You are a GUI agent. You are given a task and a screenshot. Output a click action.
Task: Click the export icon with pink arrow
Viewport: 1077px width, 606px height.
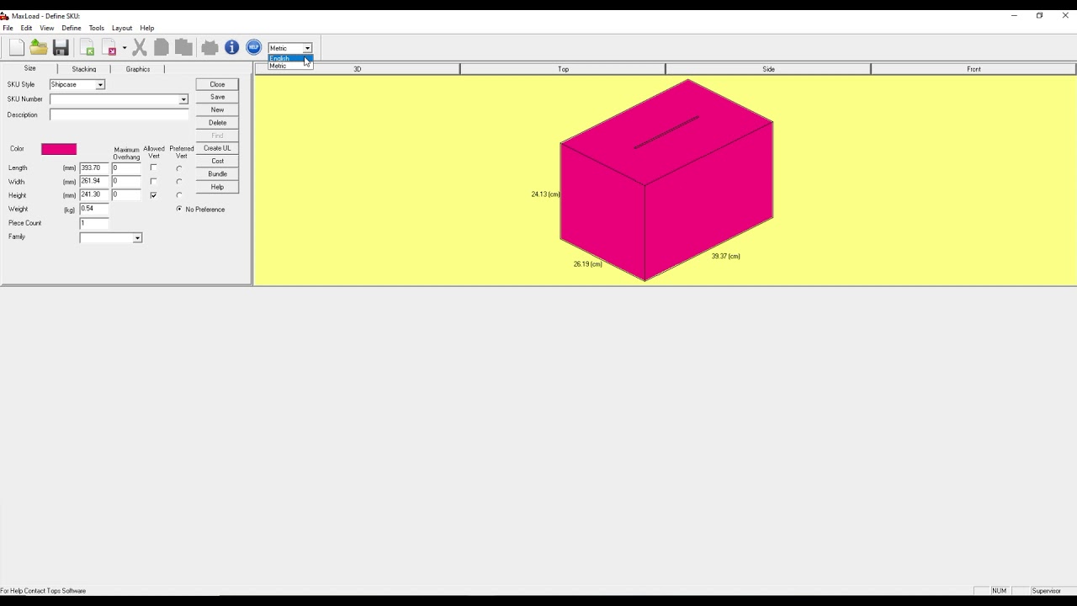[109, 48]
